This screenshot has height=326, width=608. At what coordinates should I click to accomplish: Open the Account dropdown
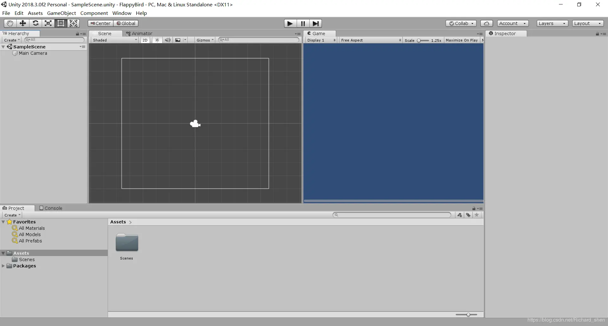513,23
